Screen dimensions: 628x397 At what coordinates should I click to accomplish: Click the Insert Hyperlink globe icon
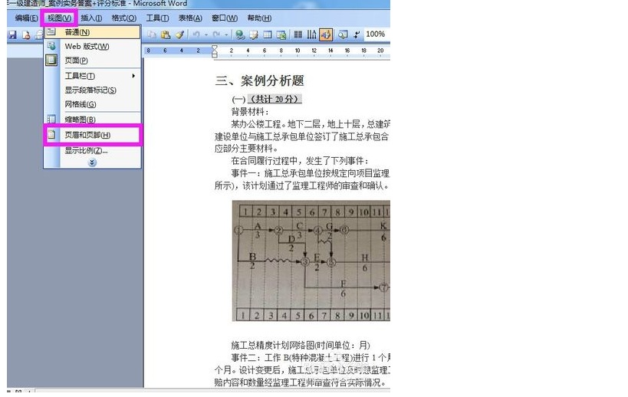(240, 34)
